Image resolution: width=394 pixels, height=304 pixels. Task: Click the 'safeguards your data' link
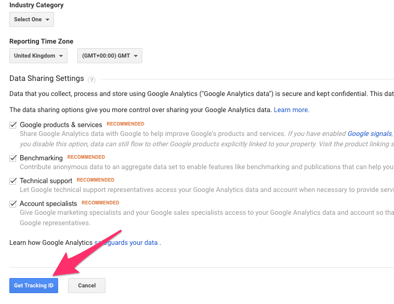[x=126, y=243]
